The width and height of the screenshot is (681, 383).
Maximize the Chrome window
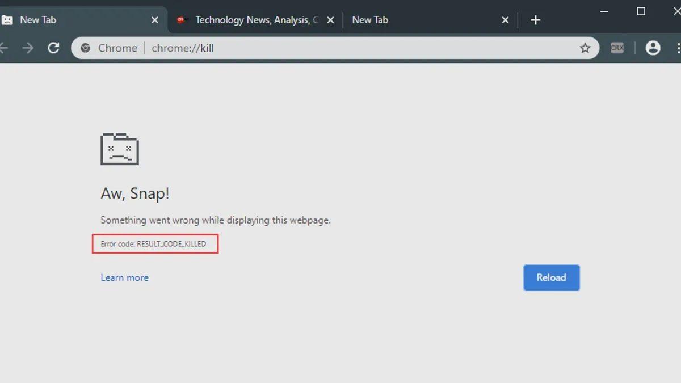[x=641, y=11]
